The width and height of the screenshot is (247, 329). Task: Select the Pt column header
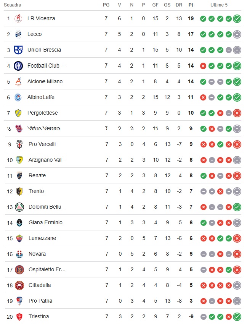point(191,5)
